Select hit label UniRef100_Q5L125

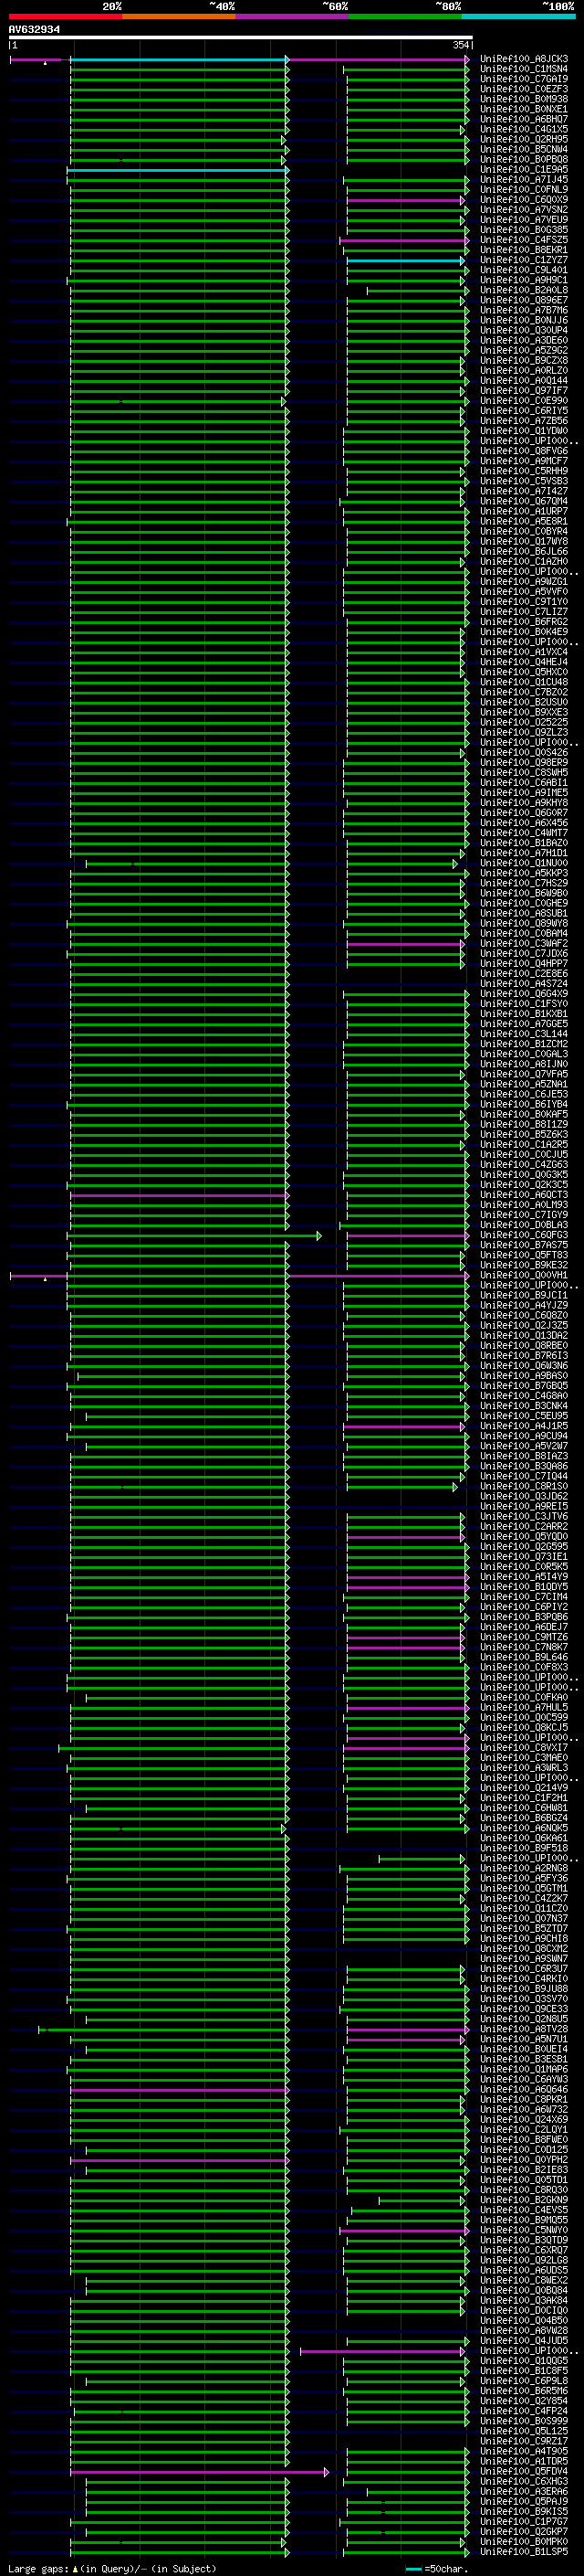click(x=524, y=2431)
